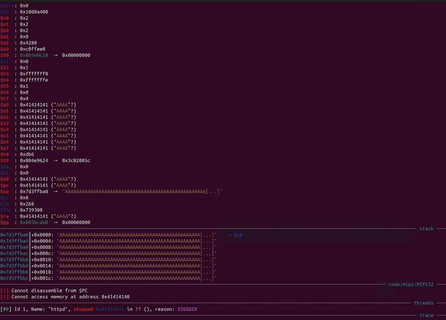Click stack address 0x7d3ffbb4

[14, 266]
